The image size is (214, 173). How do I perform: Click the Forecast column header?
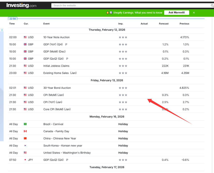[164, 24]
